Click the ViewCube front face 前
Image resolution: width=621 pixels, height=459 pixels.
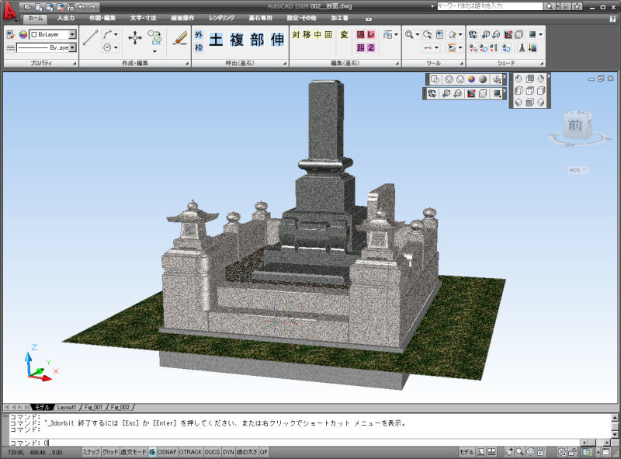point(577,125)
